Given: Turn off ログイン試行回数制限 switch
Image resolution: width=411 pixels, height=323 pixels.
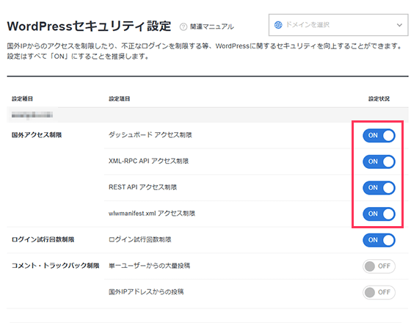Looking at the screenshot, I should (379, 240).
